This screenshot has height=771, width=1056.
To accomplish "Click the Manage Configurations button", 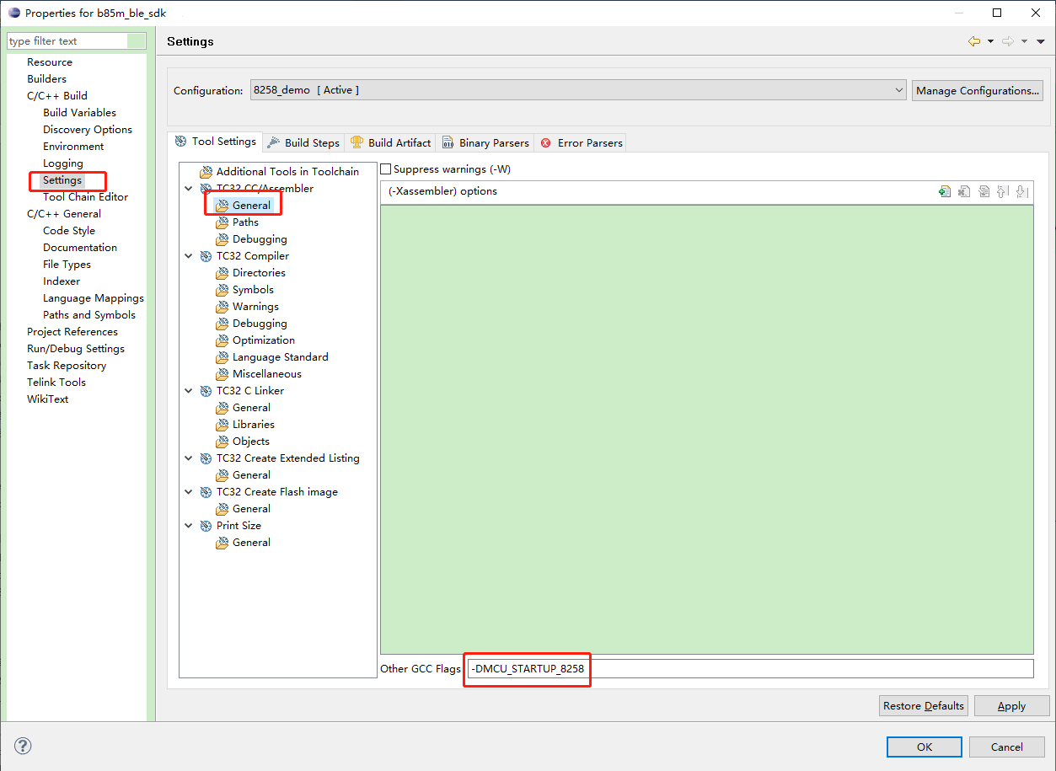I will click(978, 90).
